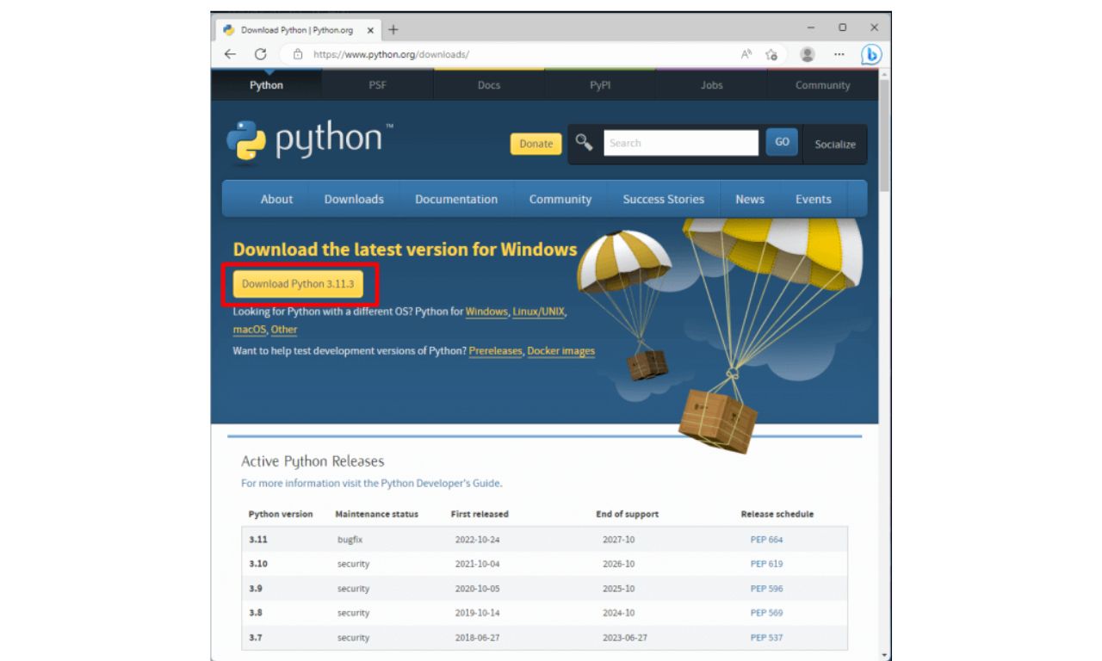Open the browser profile avatar
Viewport: 1102px width, 661px height.
pyautogui.click(x=808, y=54)
